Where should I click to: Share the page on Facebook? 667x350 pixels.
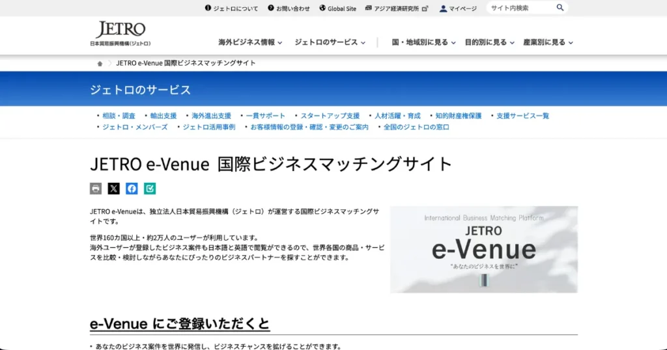[132, 189]
